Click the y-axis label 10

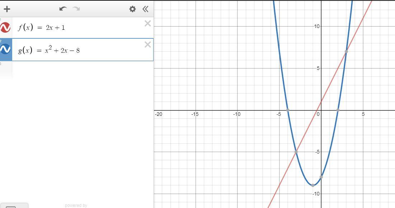coord(317,26)
